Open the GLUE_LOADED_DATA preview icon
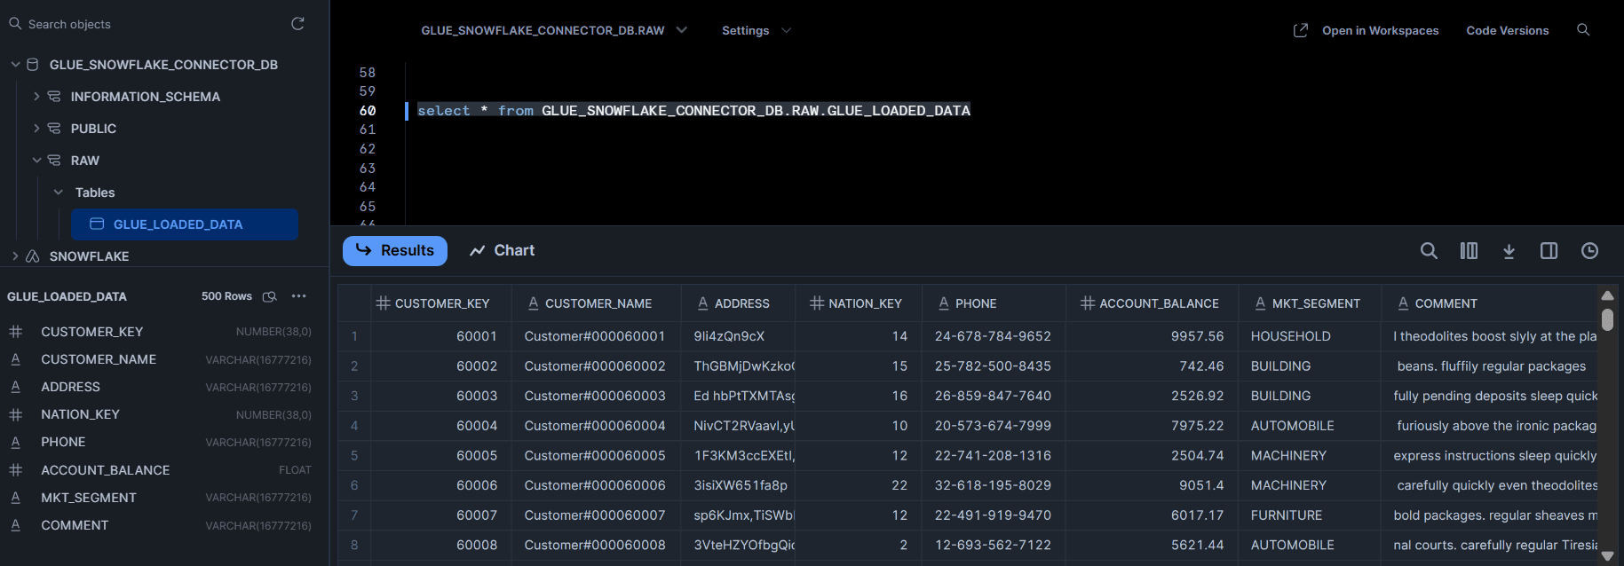Viewport: 1624px width, 566px height. (270, 296)
